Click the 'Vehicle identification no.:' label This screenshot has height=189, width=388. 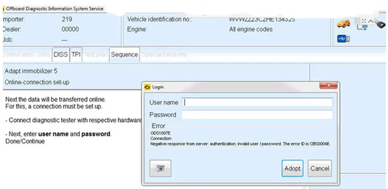[160, 19]
